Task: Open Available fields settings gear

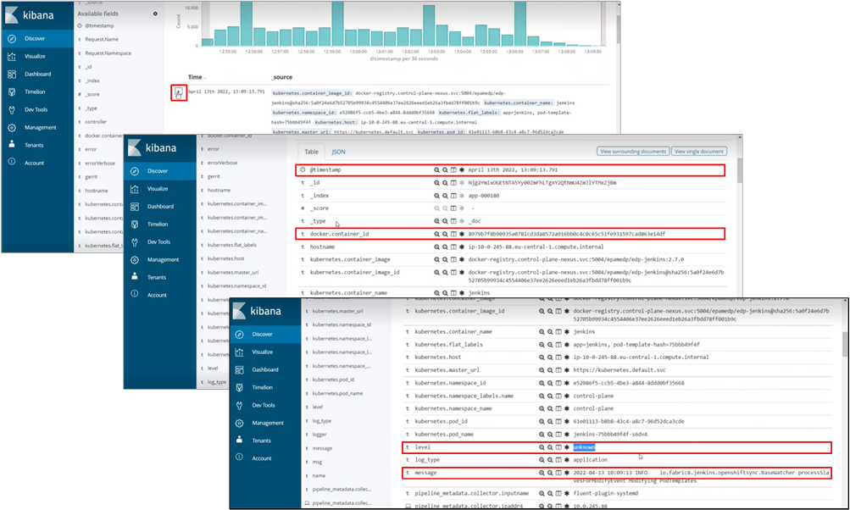Action: (x=155, y=14)
